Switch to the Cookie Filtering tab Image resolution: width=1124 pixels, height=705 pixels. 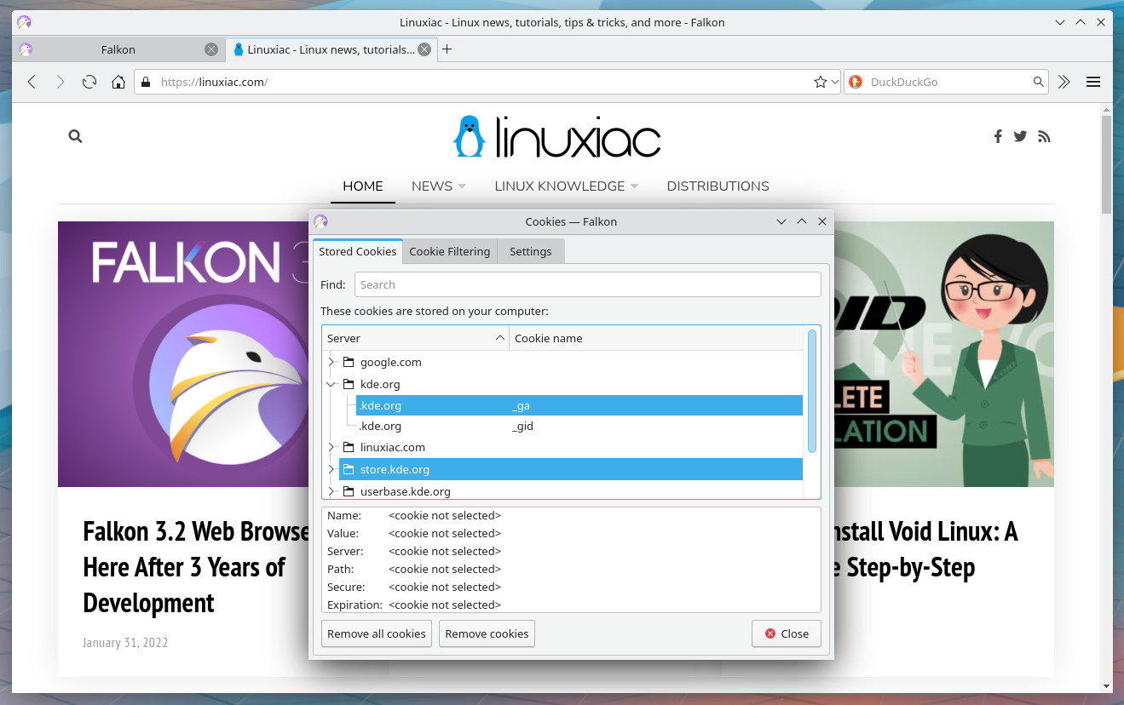[x=450, y=251]
